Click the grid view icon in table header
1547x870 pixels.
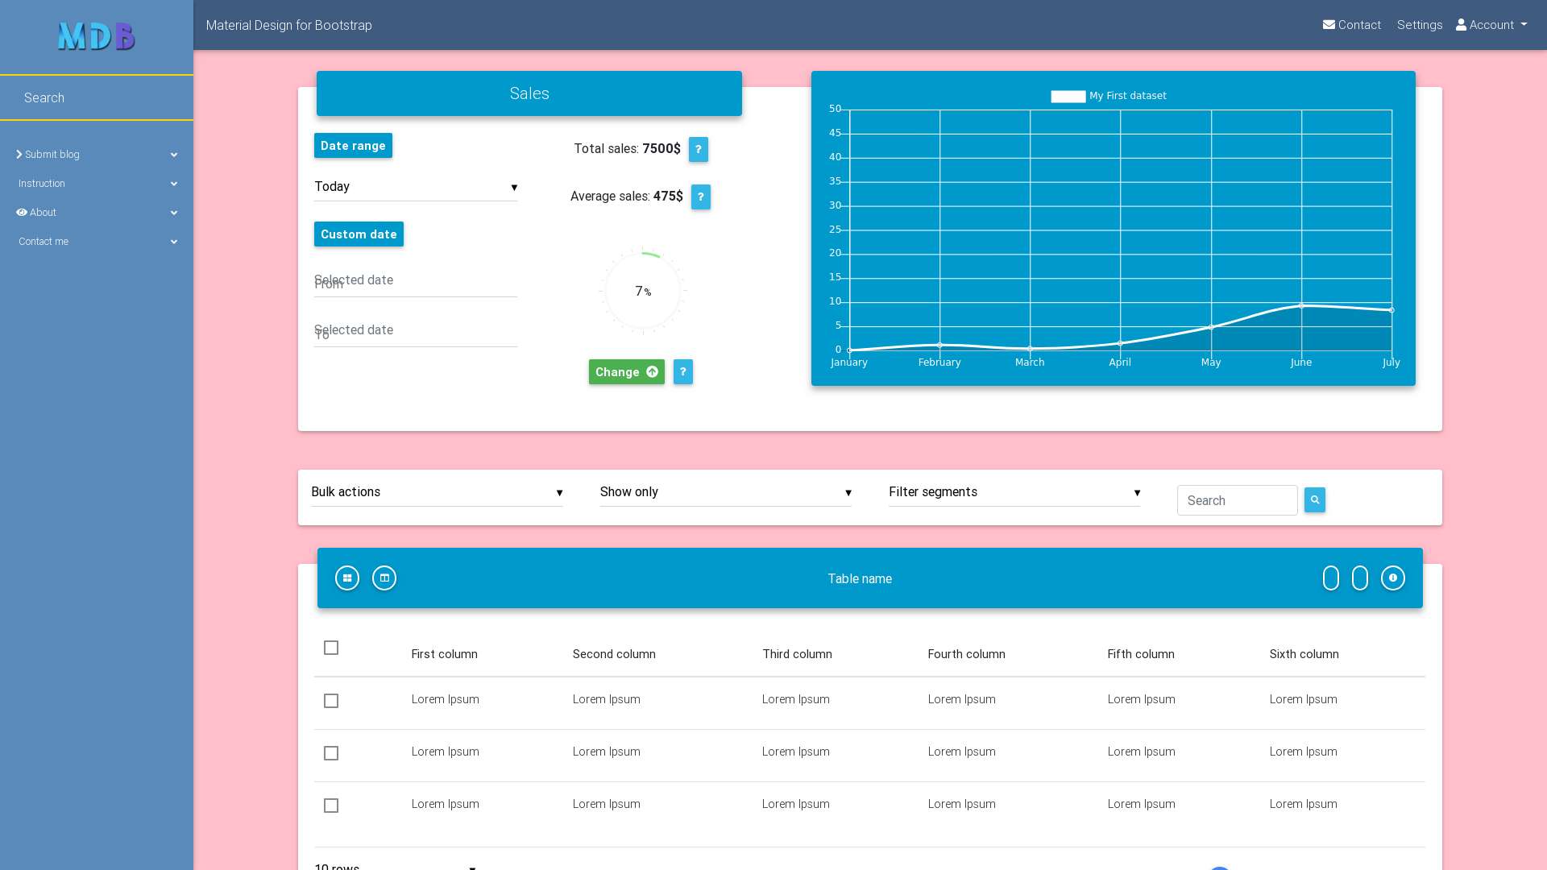(347, 578)
